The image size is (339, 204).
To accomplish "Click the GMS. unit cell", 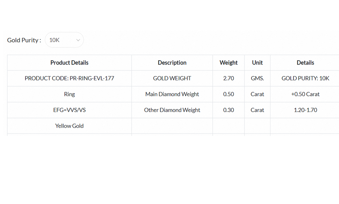I will point(257,78).
